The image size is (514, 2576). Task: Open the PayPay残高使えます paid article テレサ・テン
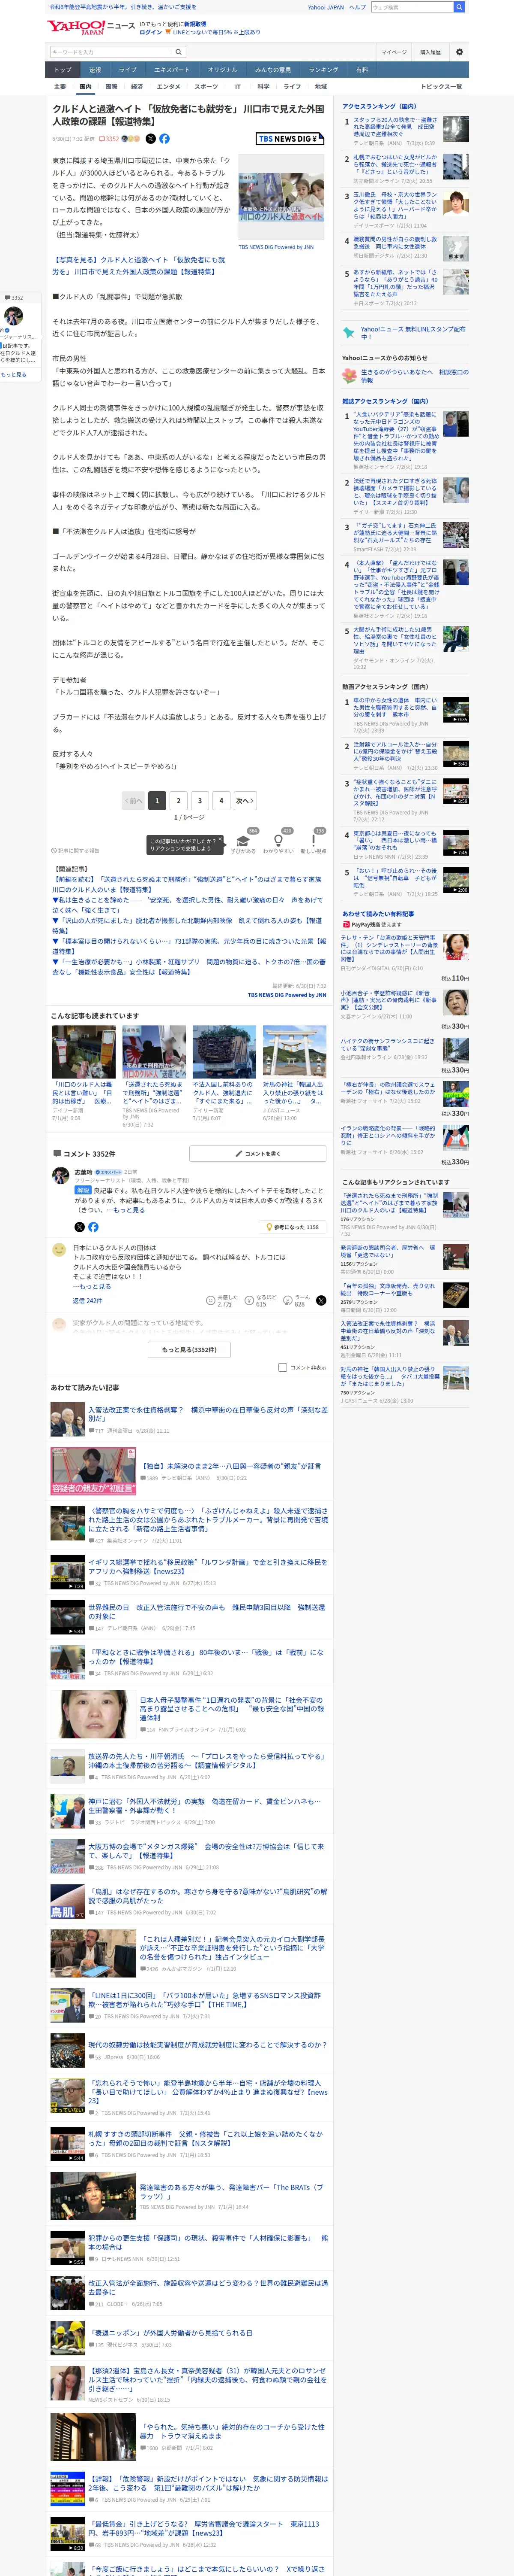[x=389, y=949]
